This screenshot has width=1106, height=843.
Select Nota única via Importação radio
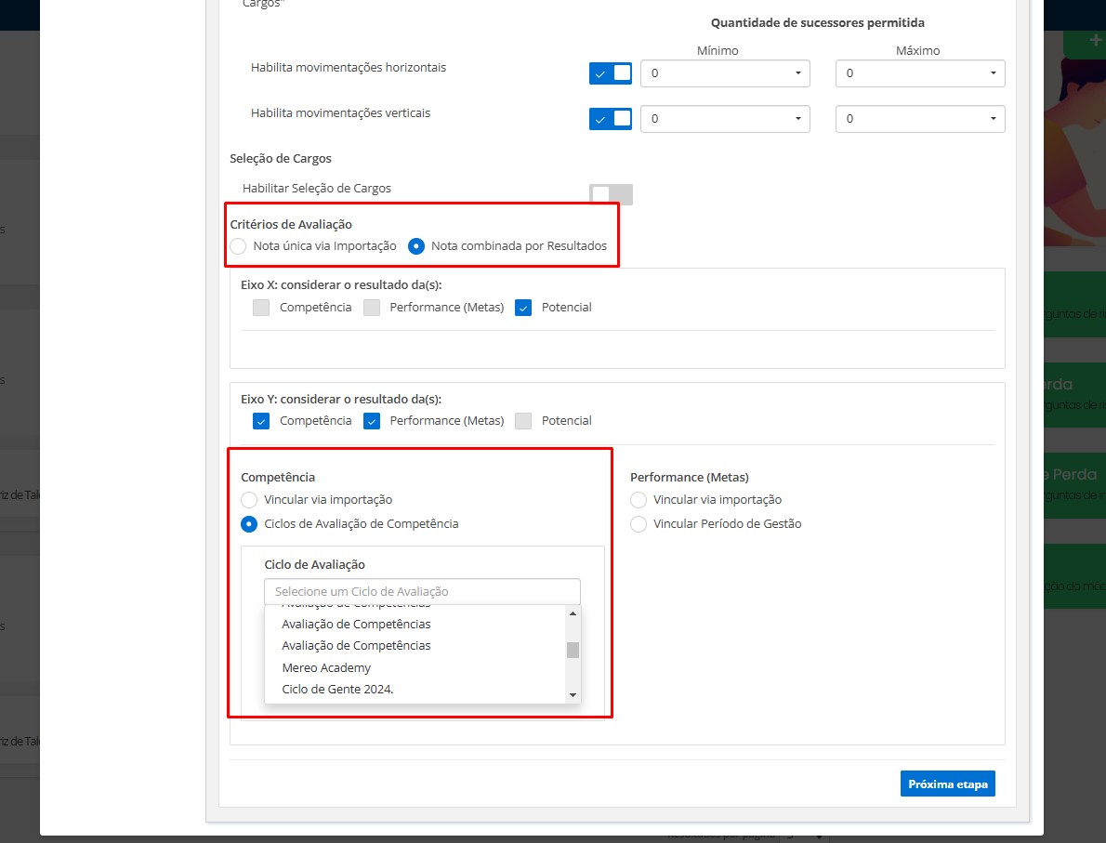tap(239, 246)
